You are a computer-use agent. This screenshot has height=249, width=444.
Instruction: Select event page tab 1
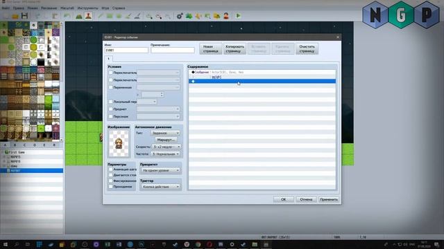coord(108,59)
